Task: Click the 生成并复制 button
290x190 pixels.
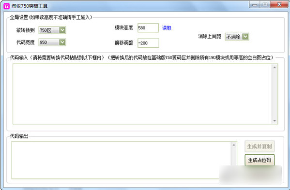Action: coord(259,146)
